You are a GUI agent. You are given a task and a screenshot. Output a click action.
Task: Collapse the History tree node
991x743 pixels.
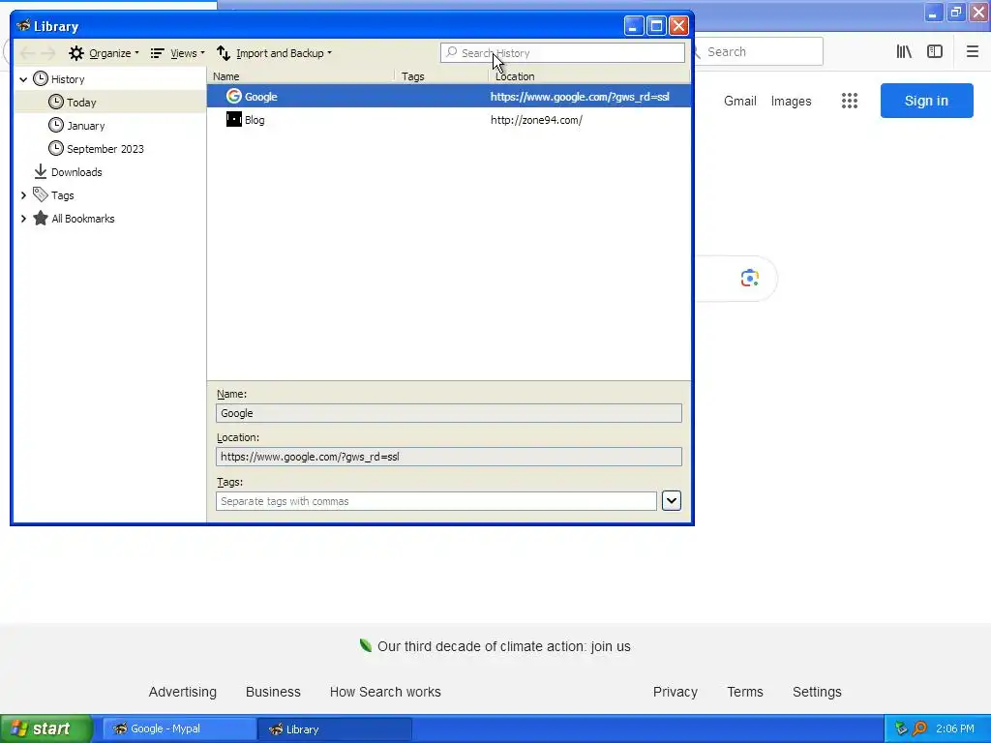coord(23,79)
